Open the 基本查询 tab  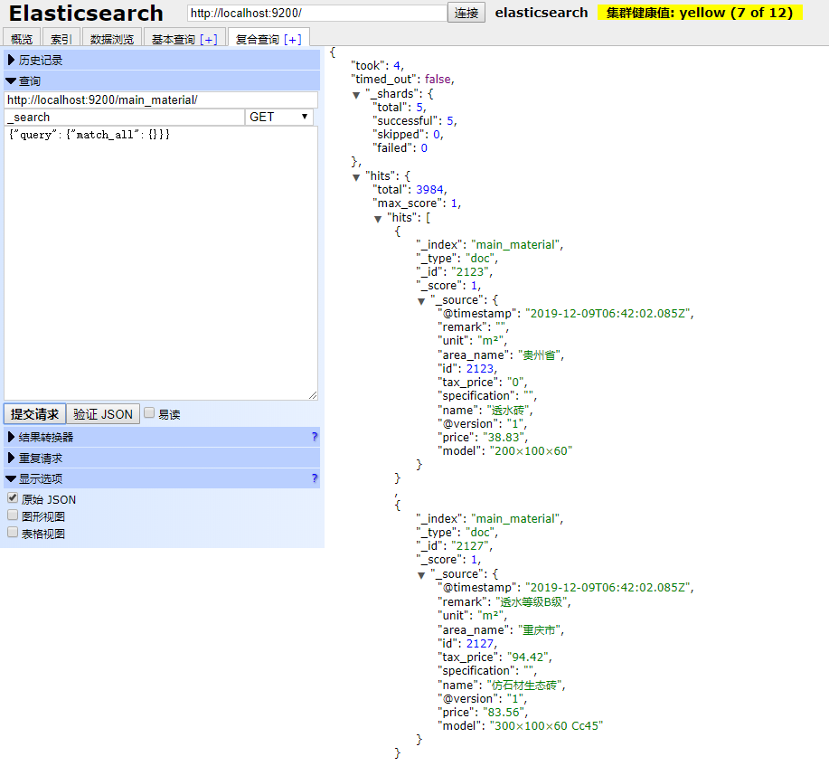click(x=174, y=39)
